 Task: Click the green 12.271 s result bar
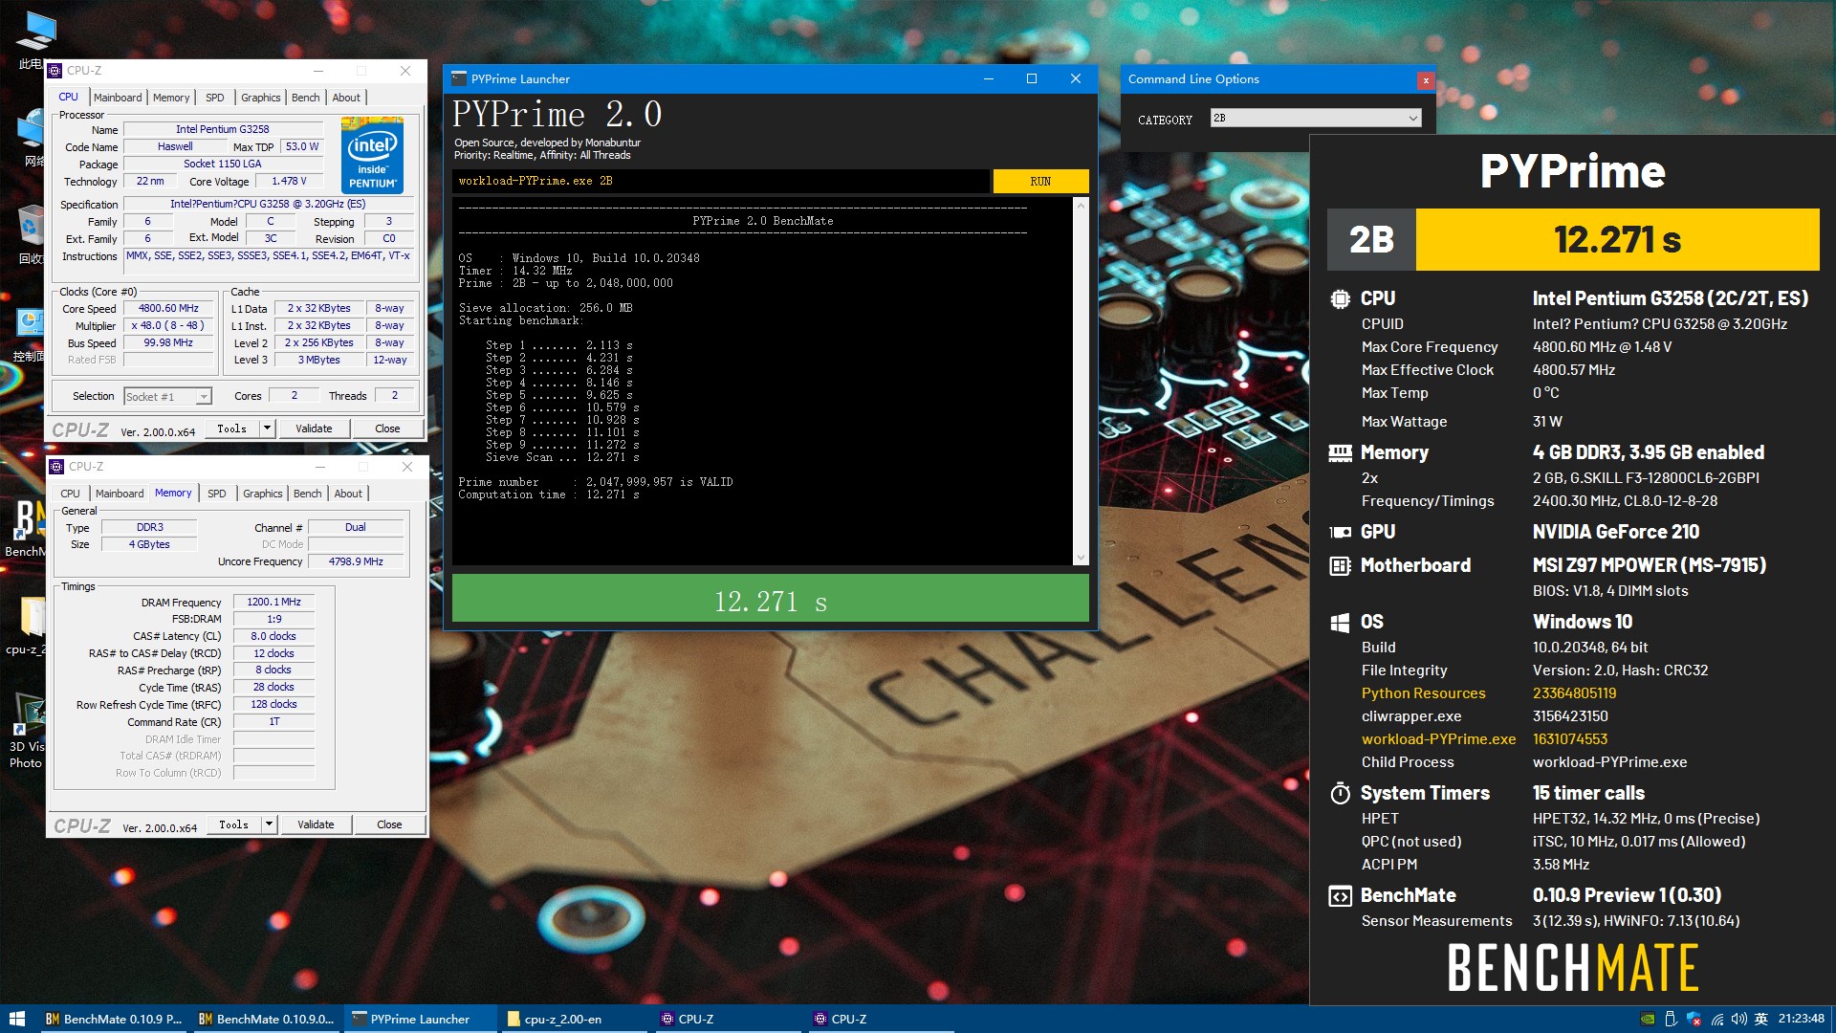(x=770, y=600)
